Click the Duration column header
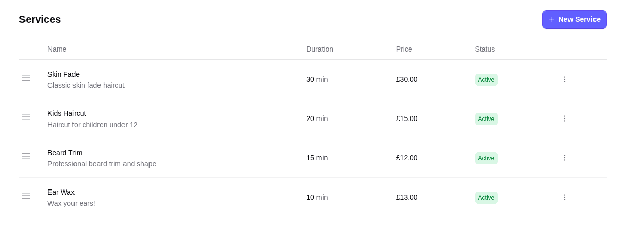619x238 pixels. [x=319, y=49]
